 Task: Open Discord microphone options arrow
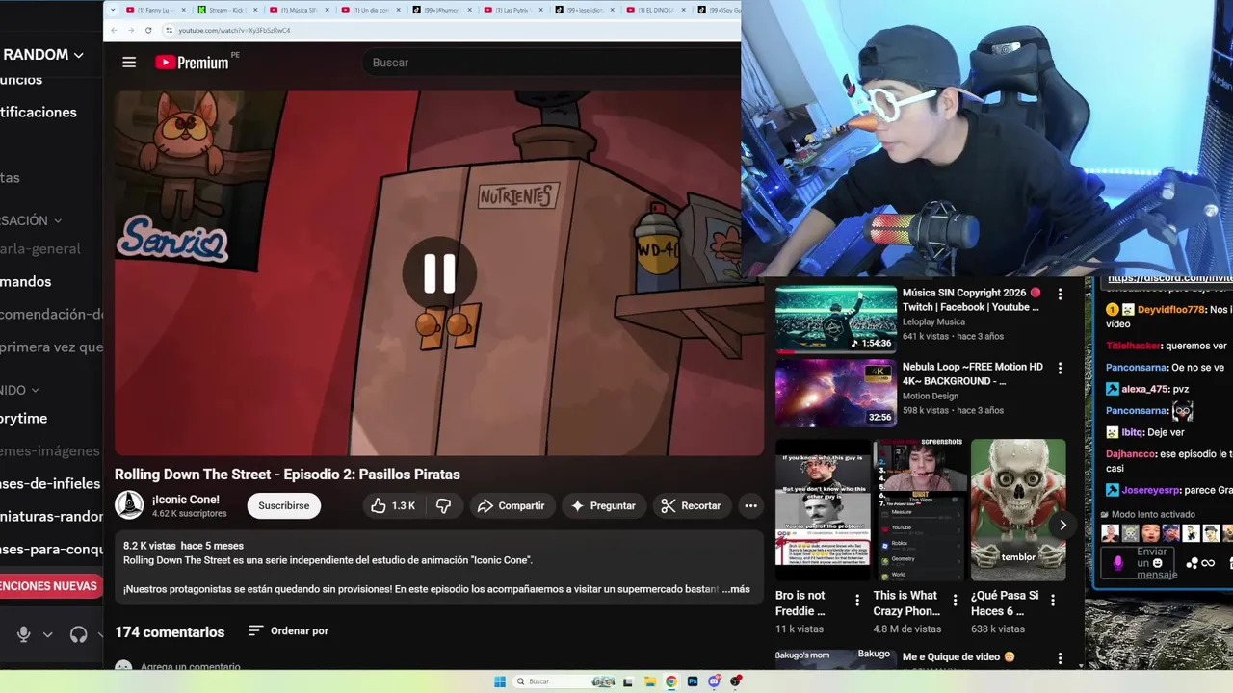click(x=47, y=634)
